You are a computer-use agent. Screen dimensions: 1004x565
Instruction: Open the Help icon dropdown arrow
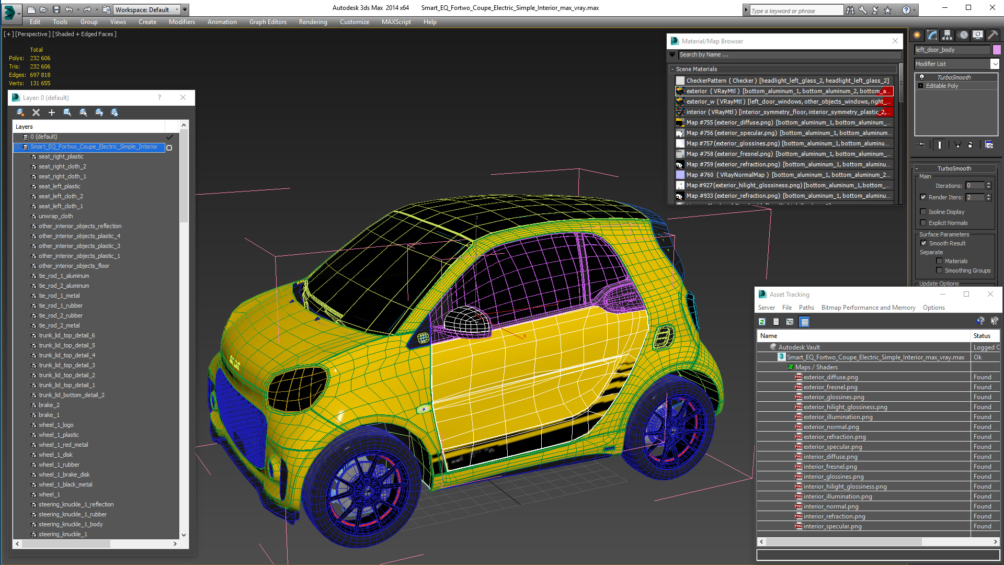914,10
